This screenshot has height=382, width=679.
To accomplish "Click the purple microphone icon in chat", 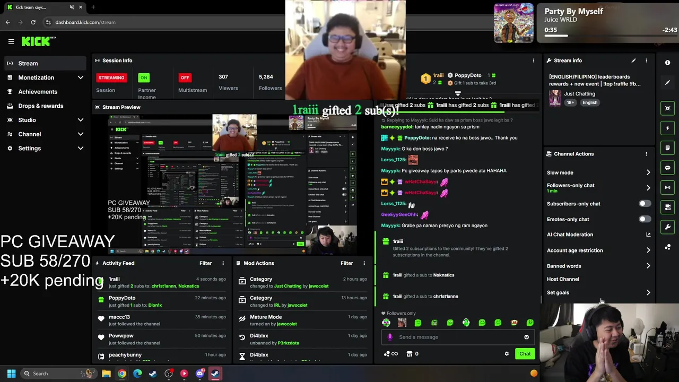I will click(x=390, y=337).
